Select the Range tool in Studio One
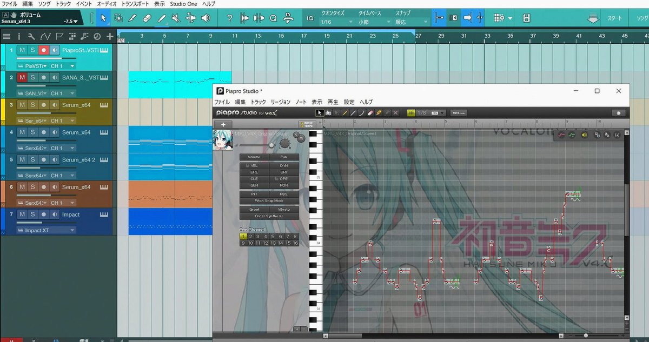Image resolution: width=649 pixels, height=342 pixels. 118,18
